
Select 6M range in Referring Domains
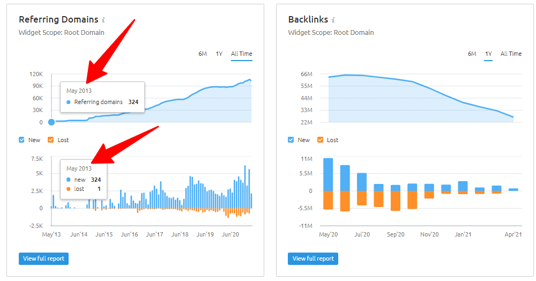pos(203,54)
